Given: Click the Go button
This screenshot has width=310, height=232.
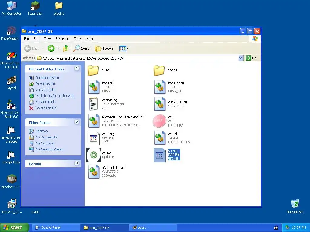Looking at the screenshot, I should point(251,58).
